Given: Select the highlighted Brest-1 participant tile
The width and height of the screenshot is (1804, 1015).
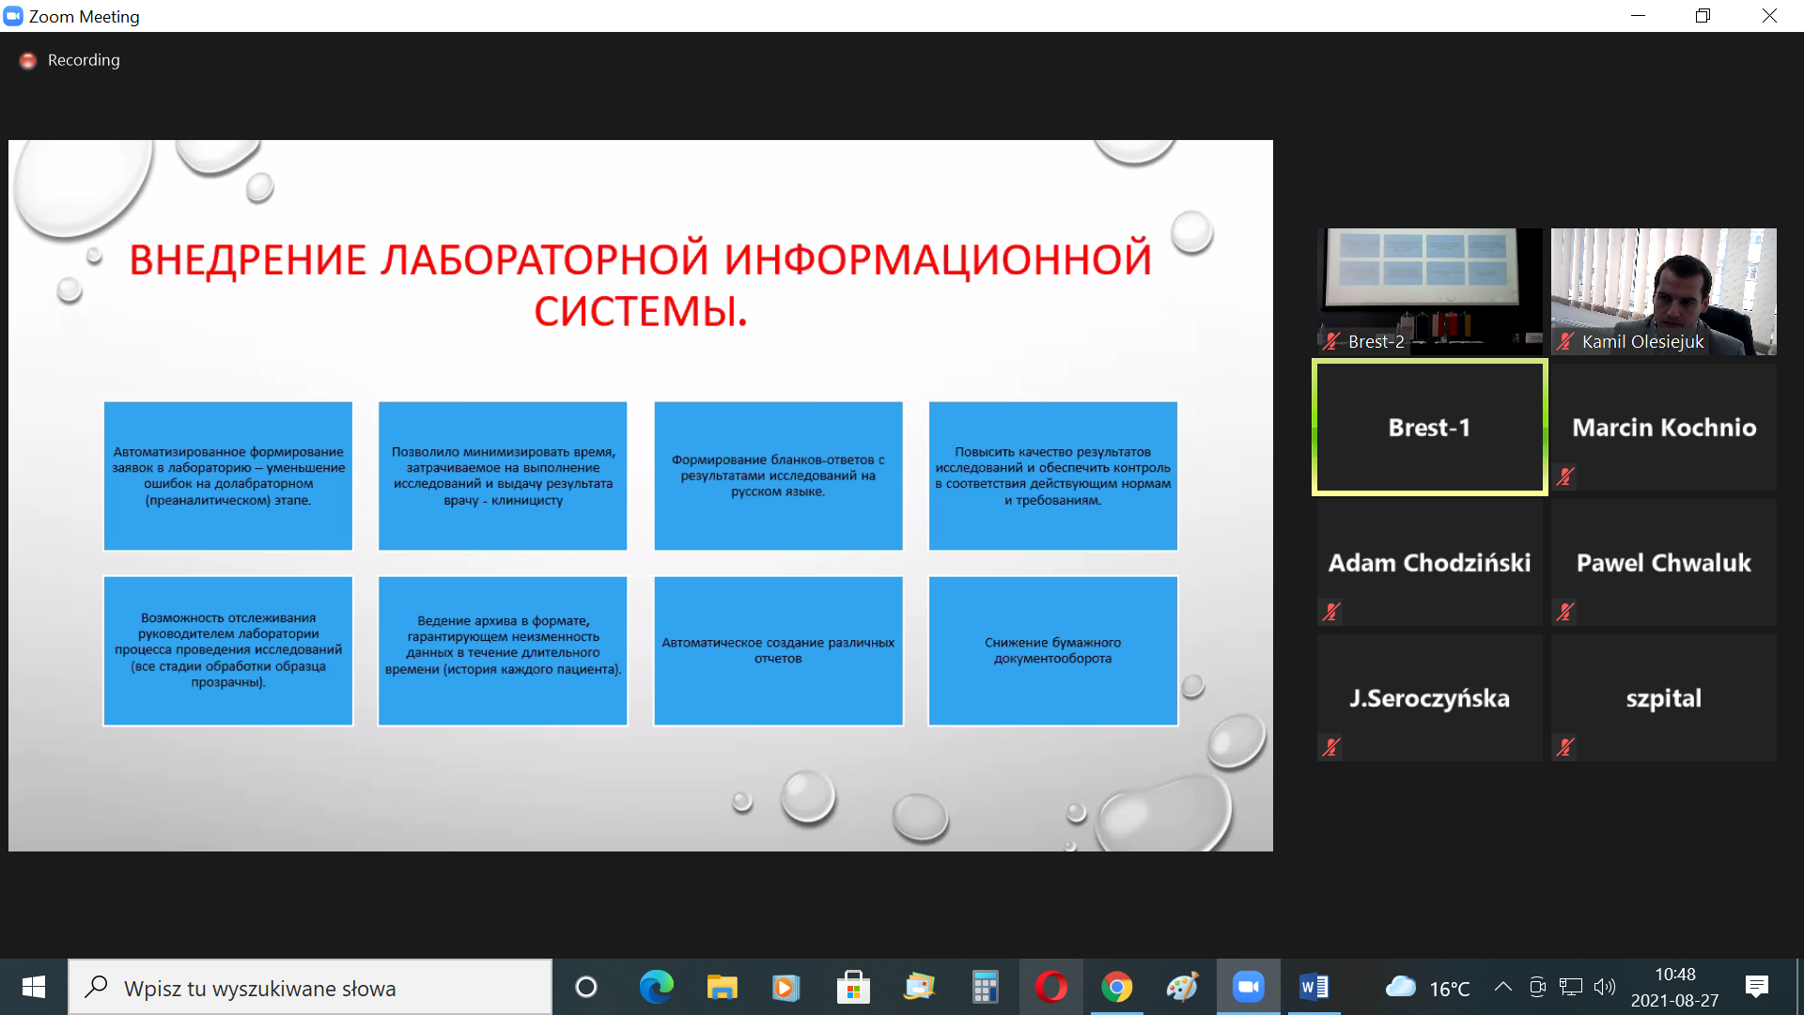Looking at the screenshot, I should (x=1429, y=428).
